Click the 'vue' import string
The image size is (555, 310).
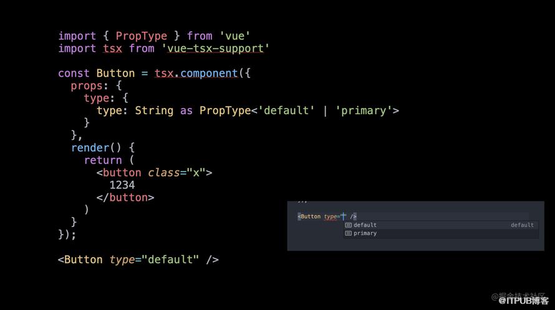point(234,36)
